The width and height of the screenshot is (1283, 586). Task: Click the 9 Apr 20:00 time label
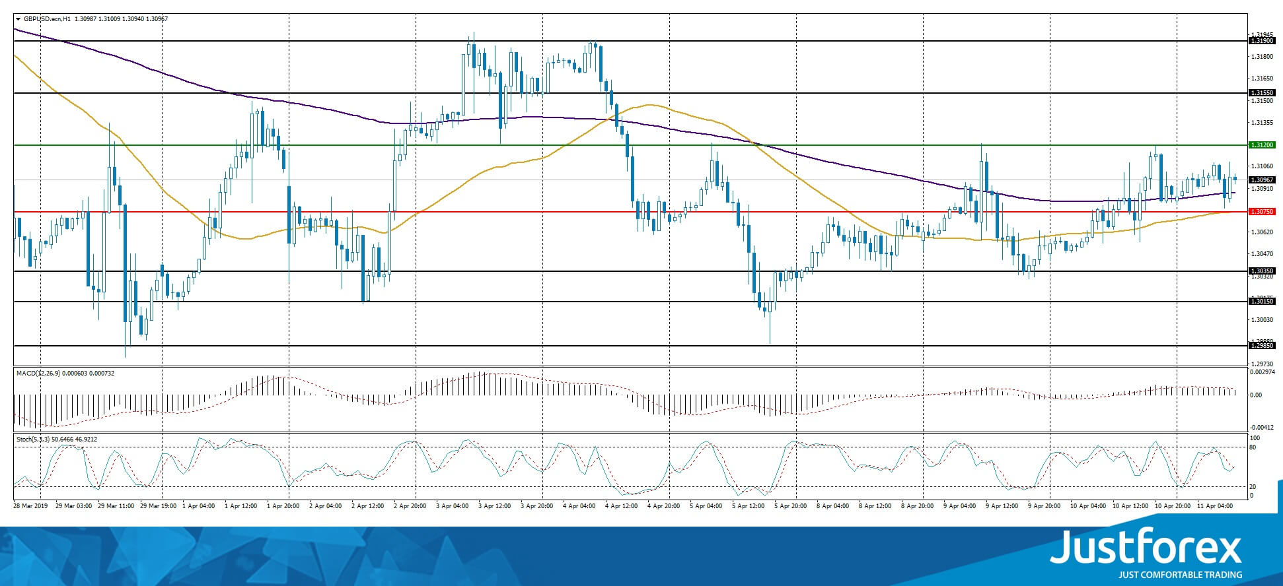(x=1044, y=506)
